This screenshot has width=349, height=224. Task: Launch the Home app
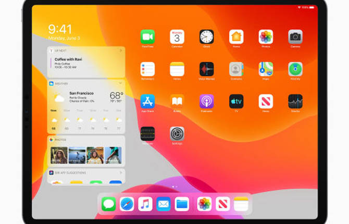coord(236,37)
